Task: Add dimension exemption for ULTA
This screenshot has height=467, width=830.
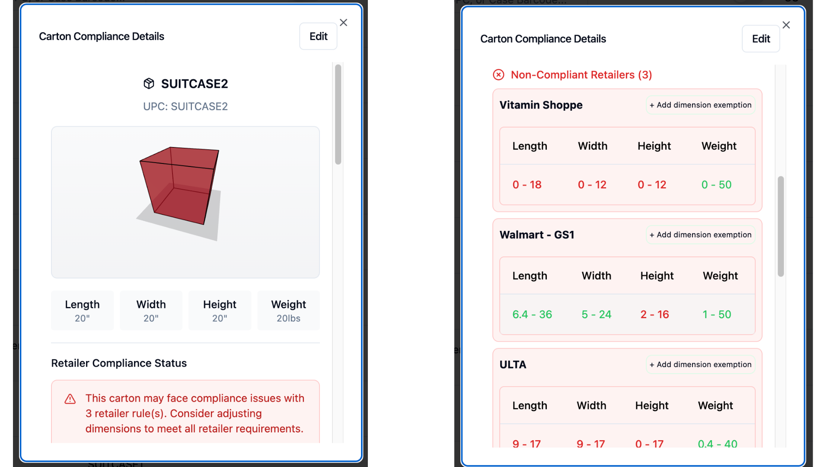Action: (700, 365)
